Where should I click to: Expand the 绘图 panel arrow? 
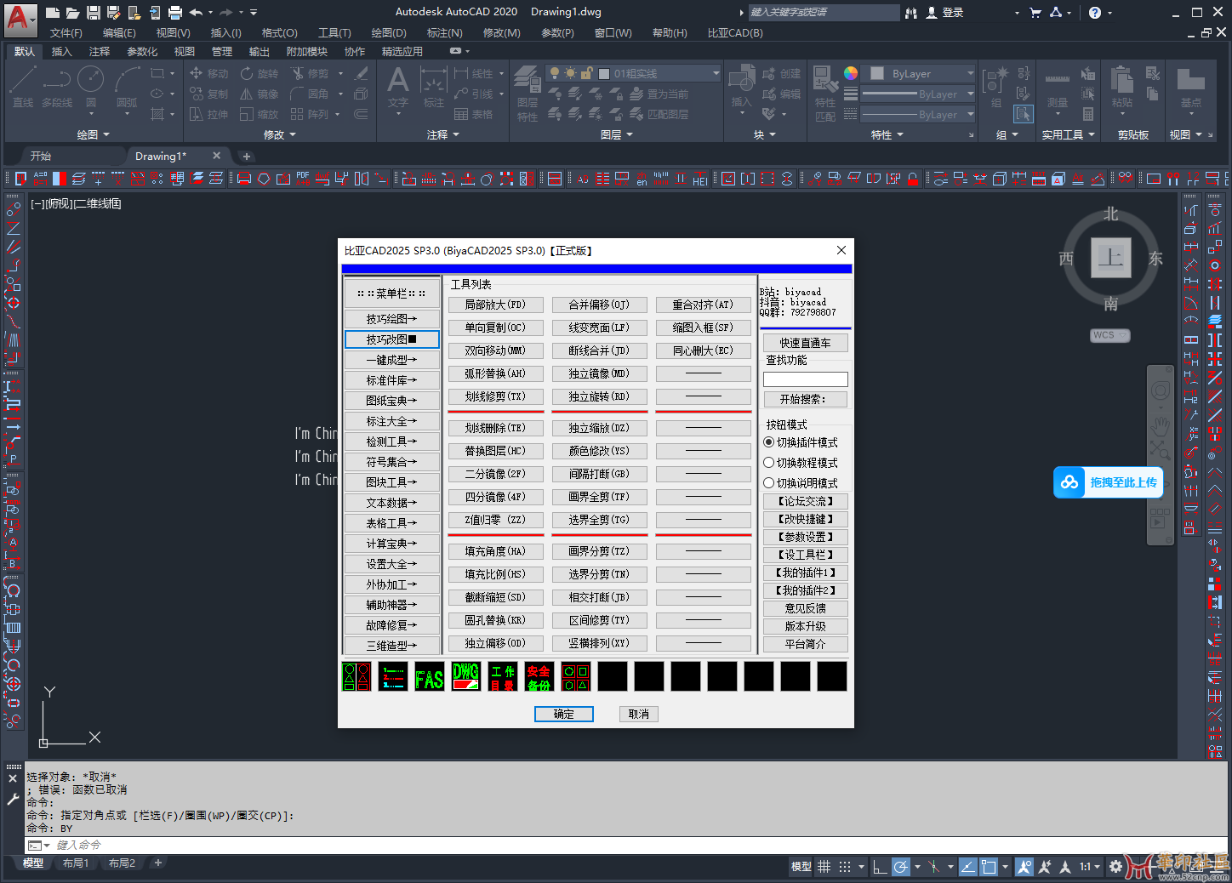(106, 135)
